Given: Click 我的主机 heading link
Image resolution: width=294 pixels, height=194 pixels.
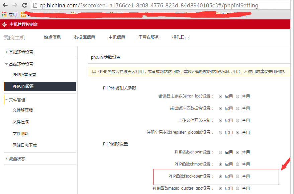Looking at the screenshot, I should click(14, 38).
